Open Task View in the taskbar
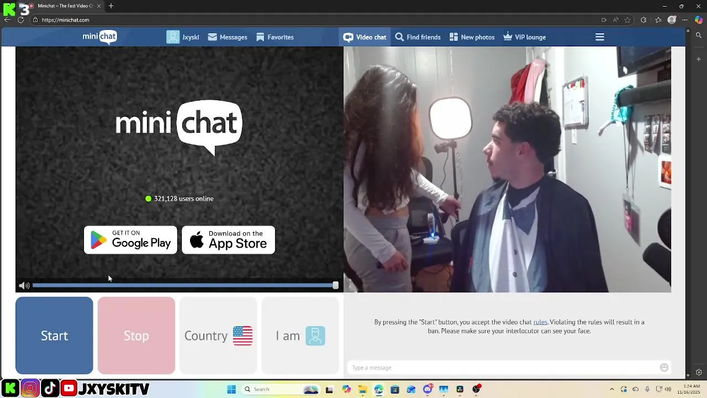 point(330,389)
